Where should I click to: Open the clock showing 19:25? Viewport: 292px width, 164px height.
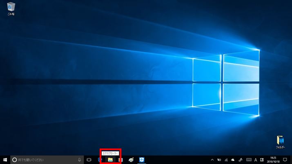pos(273,160)
